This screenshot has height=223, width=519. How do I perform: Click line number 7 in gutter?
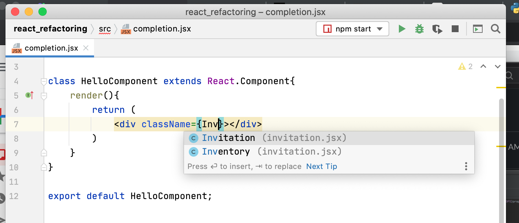(16, 124)
